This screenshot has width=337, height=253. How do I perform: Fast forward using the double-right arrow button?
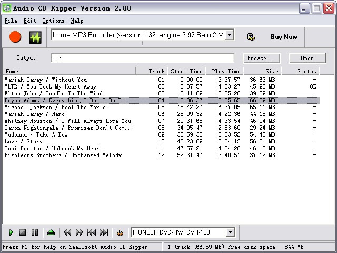point(80,232)
